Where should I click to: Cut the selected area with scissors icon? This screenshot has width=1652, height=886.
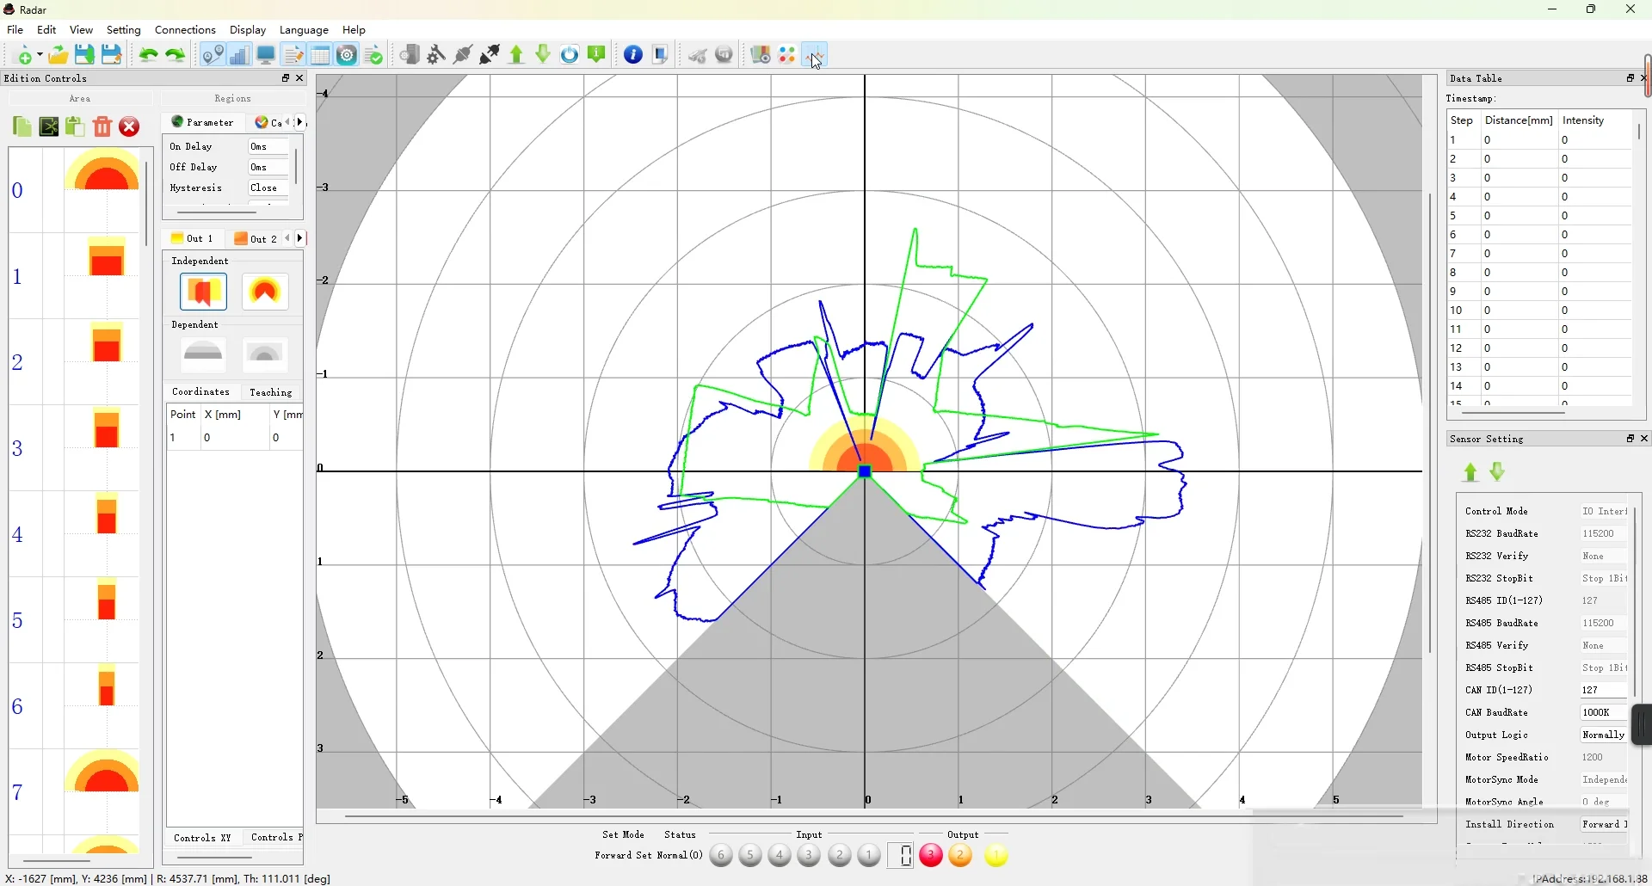coord(49,126)
